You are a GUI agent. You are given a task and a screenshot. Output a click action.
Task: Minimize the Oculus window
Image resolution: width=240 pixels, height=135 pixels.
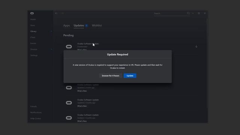click(x=193, y=13)
